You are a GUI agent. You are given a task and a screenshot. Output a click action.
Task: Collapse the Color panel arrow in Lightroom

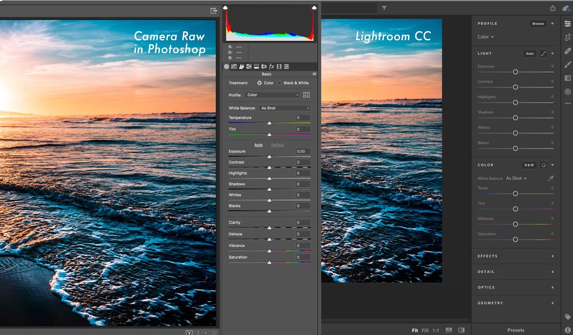pyautogui.click(x=552, y=165)
